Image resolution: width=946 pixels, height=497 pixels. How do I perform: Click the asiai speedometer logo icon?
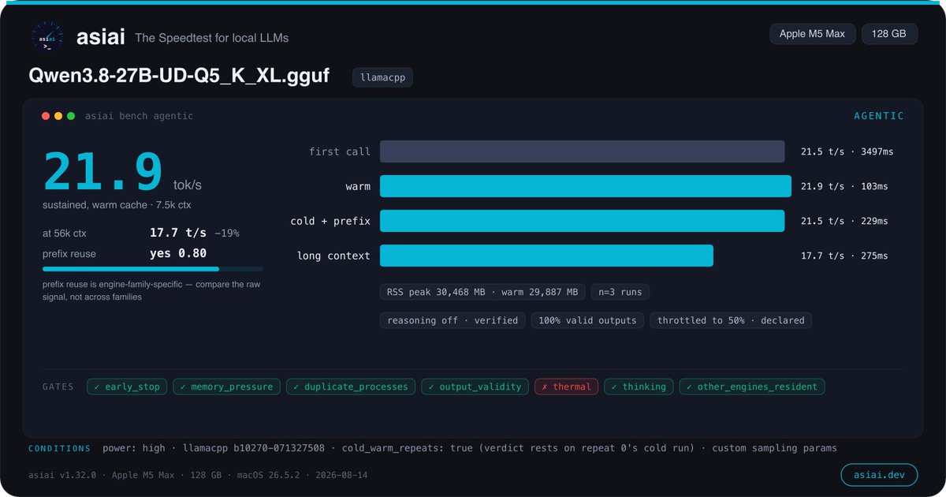[47, 37]
